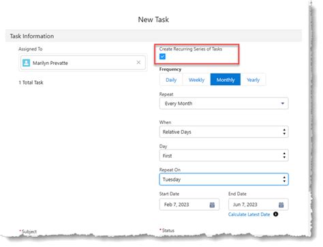323x247 pixels.
Task: Open the Start Date calendar picker icon
Action: coord(212,205)
